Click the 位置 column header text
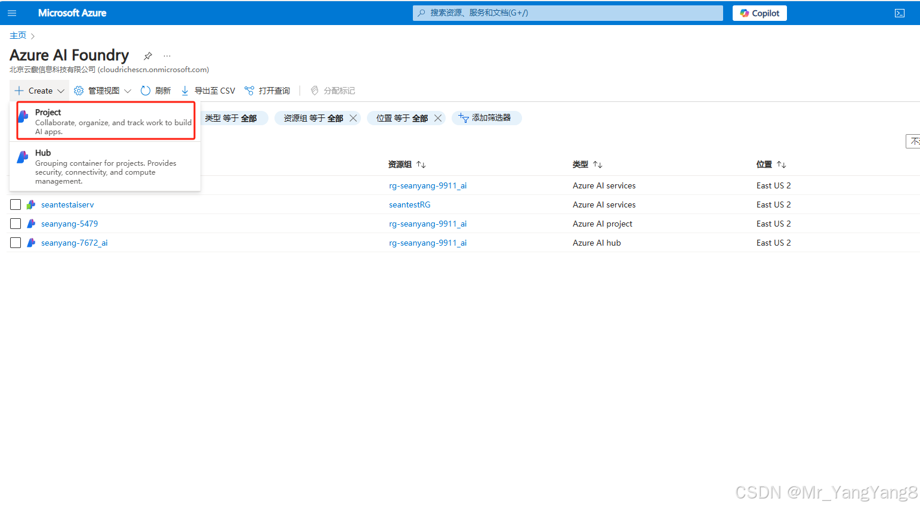920x508 pixels. click(764, 165)
